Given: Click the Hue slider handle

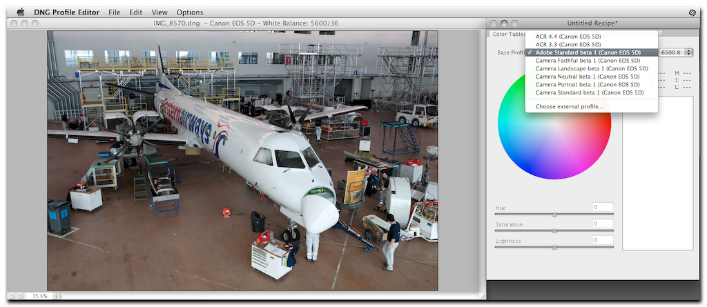Looking at the screenshot, I should 554,214.
